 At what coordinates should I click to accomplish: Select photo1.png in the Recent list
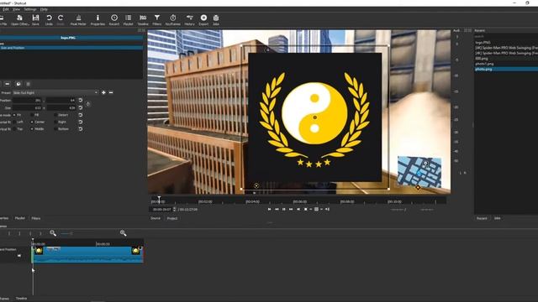pyautogui.click(x=484, y=64)
